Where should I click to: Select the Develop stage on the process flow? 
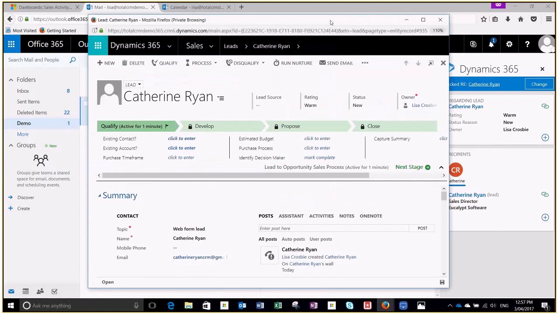click(x=204, y=126)
